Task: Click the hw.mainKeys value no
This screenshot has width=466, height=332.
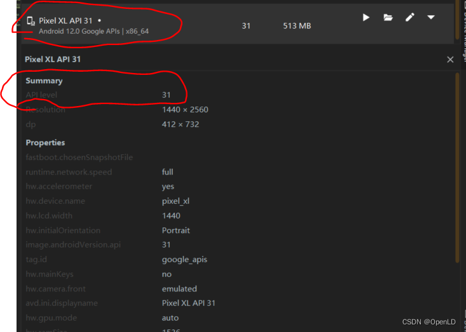Action: click(x=167, y=274)
